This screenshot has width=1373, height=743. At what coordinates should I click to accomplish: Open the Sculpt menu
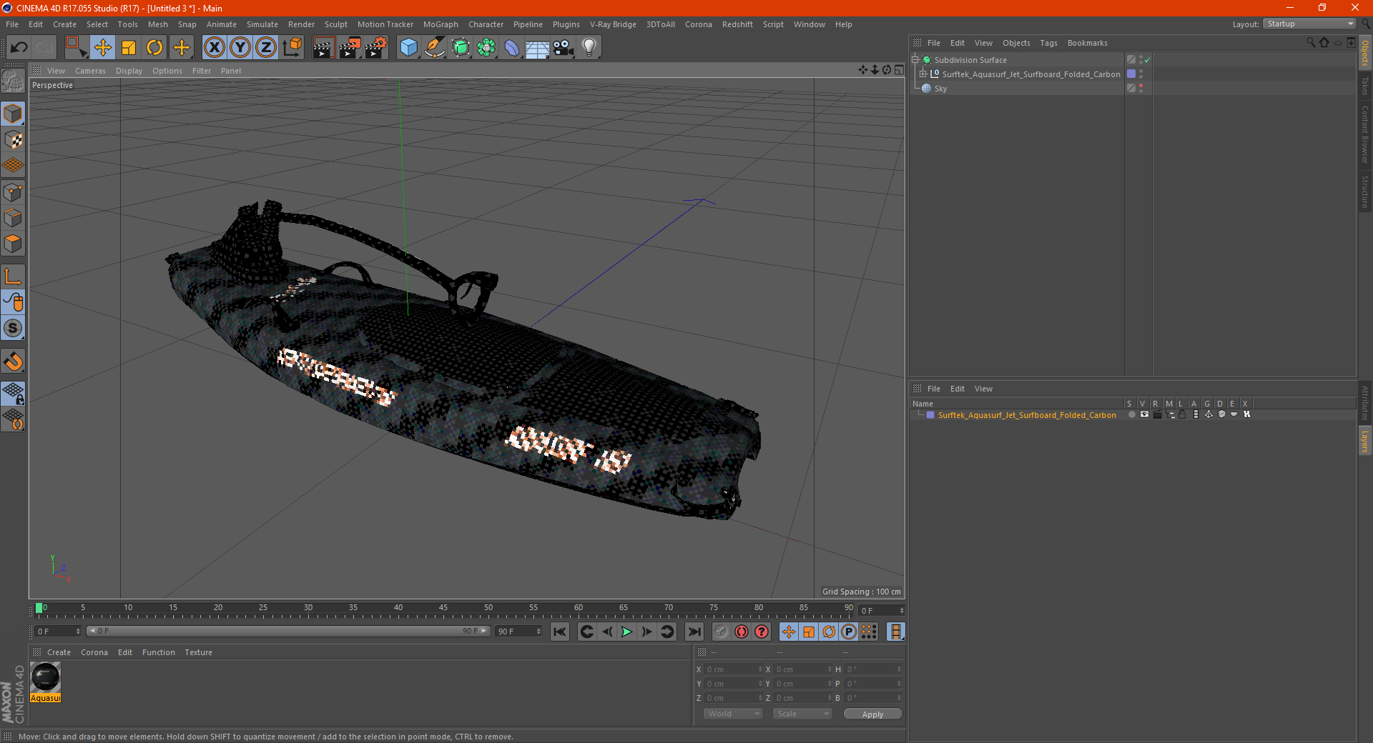tap(335, 24)
